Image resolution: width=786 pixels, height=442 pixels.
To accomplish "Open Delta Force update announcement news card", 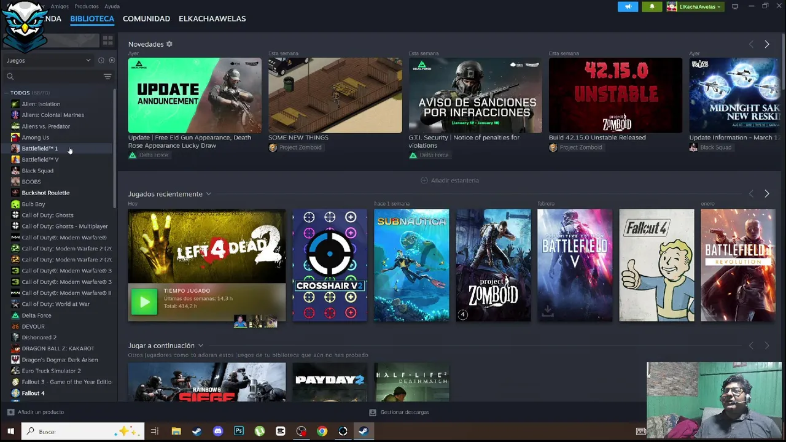I will click(195, 95).
